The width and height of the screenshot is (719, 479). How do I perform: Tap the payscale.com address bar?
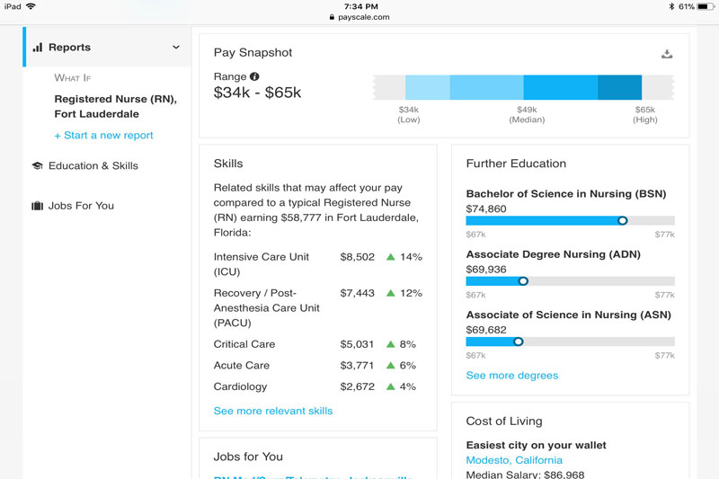point(359,17)
